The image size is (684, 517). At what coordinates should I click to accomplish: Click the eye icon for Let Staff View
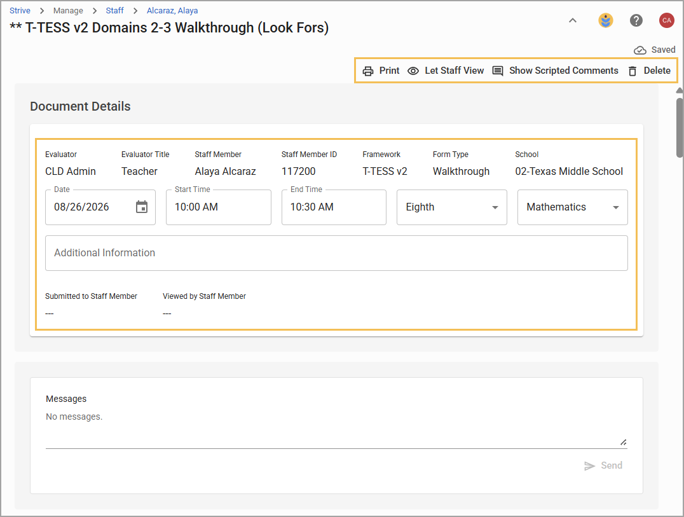(413, 71)
